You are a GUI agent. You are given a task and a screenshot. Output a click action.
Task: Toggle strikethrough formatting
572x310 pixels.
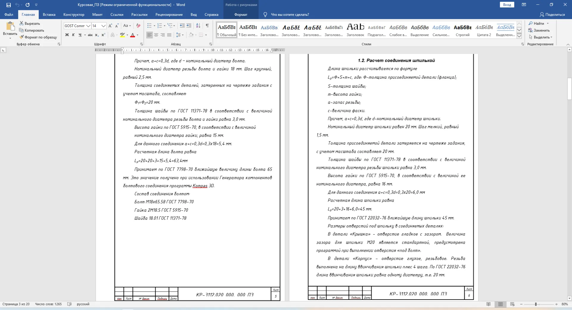[x=90, y=35]
